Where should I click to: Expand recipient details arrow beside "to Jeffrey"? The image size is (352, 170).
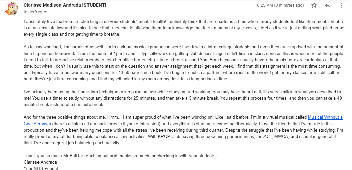tap(46, 12)
